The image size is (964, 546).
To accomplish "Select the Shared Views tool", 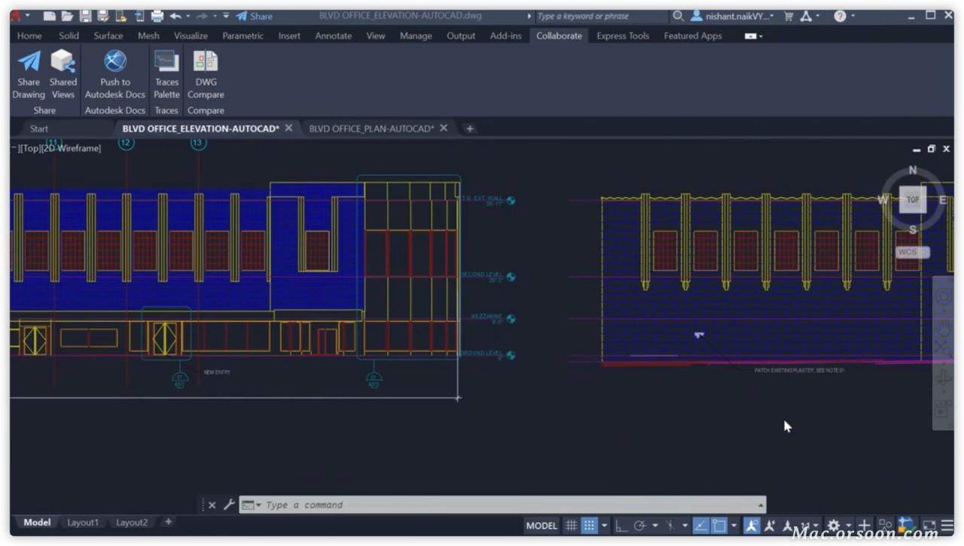I will tap(63, 73).
